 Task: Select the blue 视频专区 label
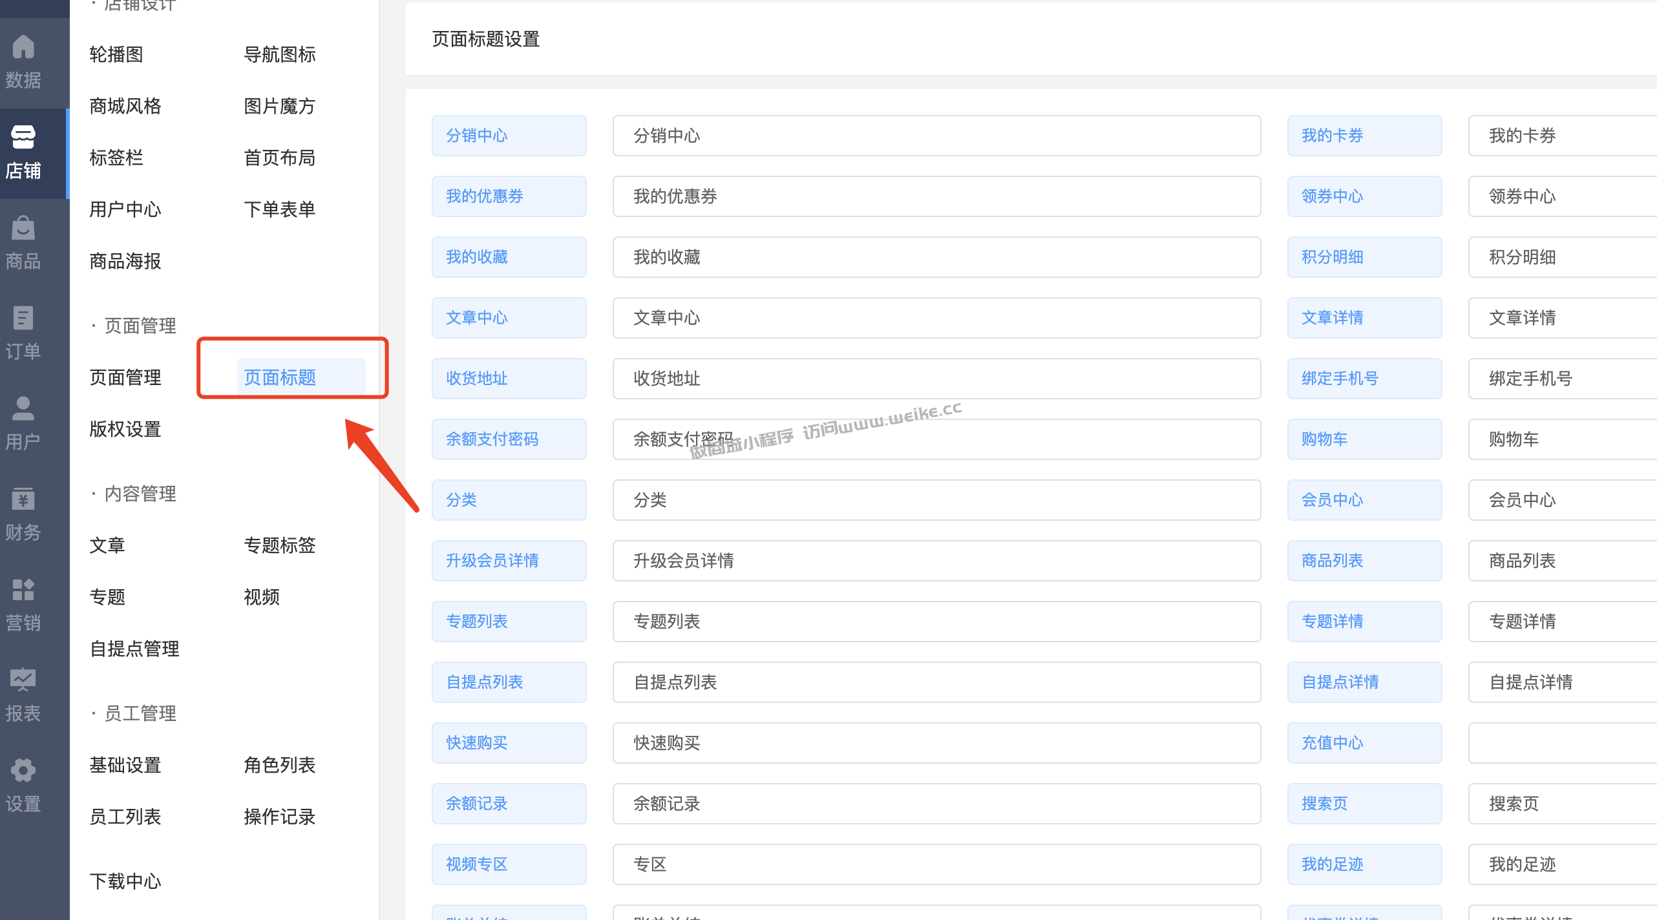509,864
